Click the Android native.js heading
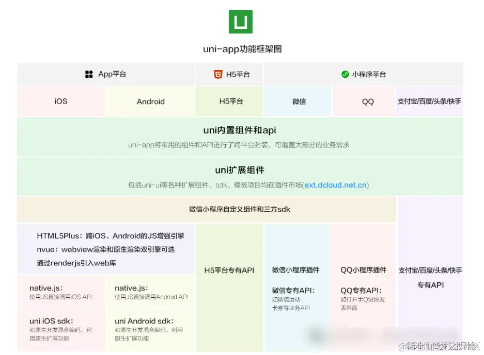484x355 pixels. [x=131, y=288]
